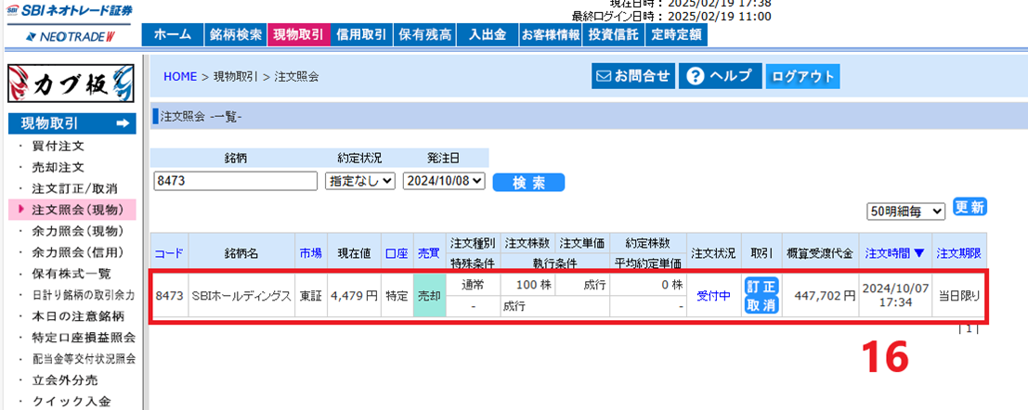
Task: Switch to the 信用取引 tab
Action: (x=362, y=34)
